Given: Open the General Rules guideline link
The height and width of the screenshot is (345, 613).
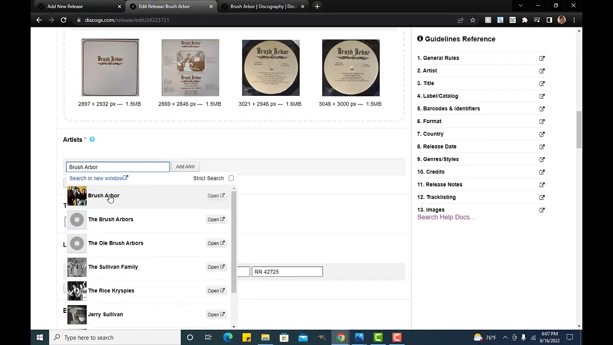Looking at the screenshot, I should pyautogui.click(x=438, y=58).
